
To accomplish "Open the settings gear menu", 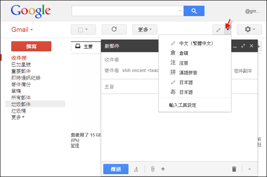I will 249,30.
